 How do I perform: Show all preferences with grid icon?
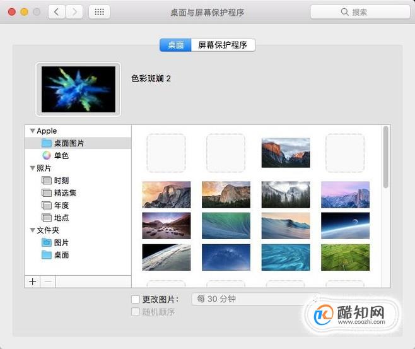[99, 12]
